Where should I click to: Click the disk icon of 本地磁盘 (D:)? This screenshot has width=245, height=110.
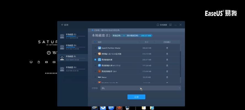[x=62, y=47]
